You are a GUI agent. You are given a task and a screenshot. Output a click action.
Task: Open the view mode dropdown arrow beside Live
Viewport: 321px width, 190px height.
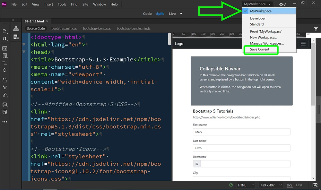(x=181, y=14)
